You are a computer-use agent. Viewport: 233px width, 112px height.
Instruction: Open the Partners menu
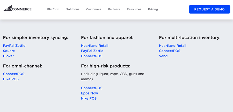pyautogui.click(x=114, y=9)
